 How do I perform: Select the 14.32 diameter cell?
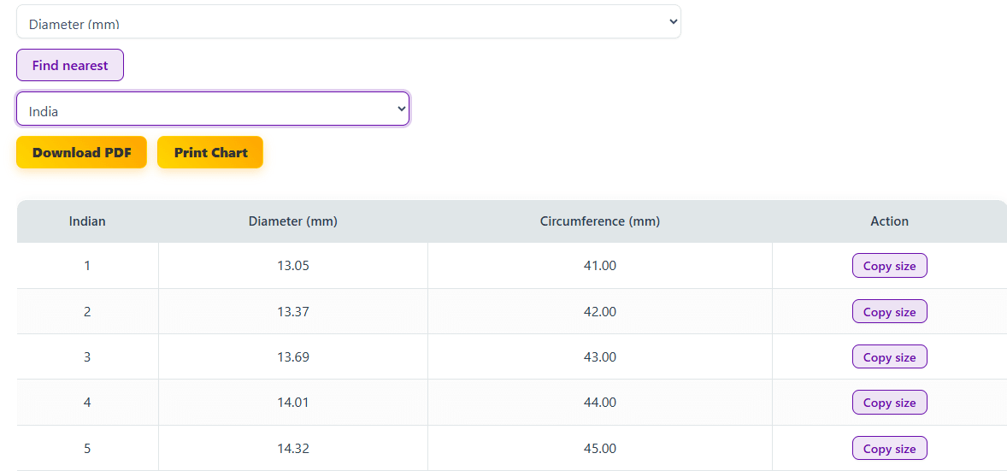pos(293,449)
